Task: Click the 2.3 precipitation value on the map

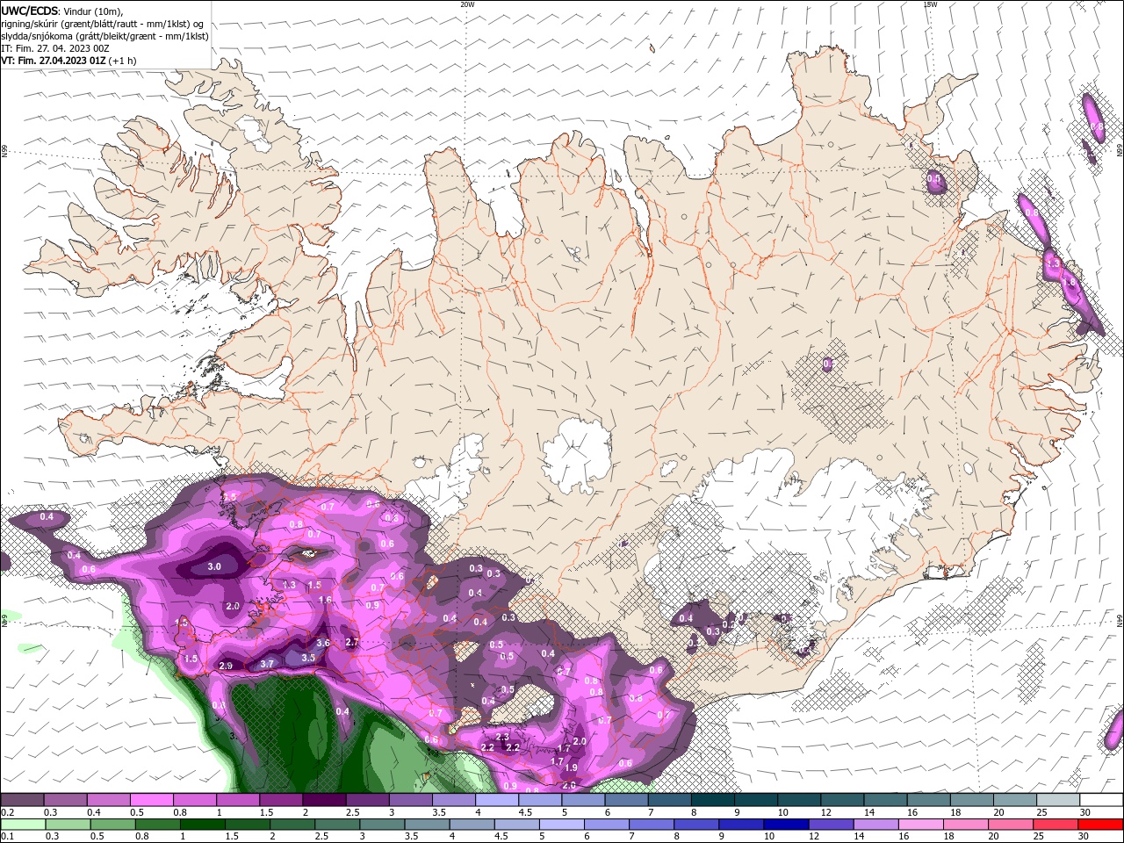Action: pos(503,738)
